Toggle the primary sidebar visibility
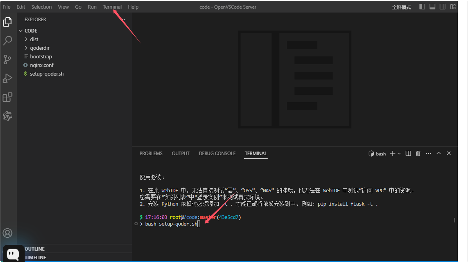Screen dimensions: 468x262 click(421, 7)
